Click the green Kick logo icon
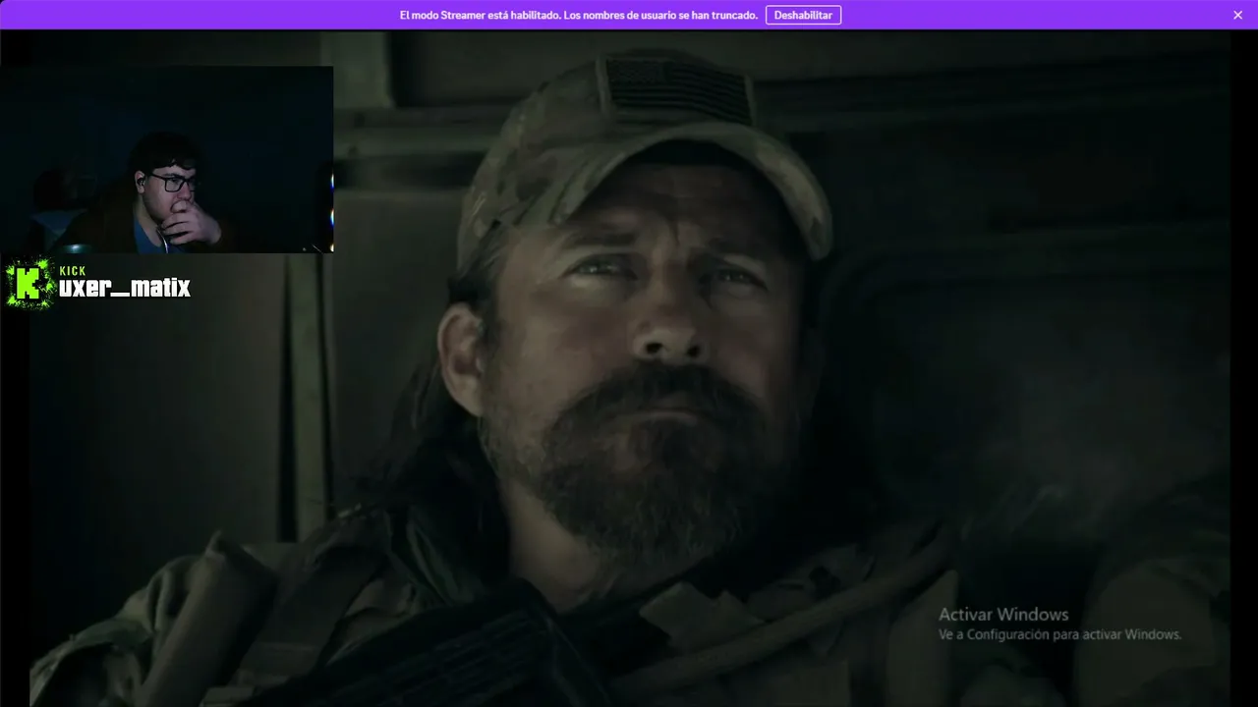The width and height of the screenshot is (1258, 707). pos(29,283)
